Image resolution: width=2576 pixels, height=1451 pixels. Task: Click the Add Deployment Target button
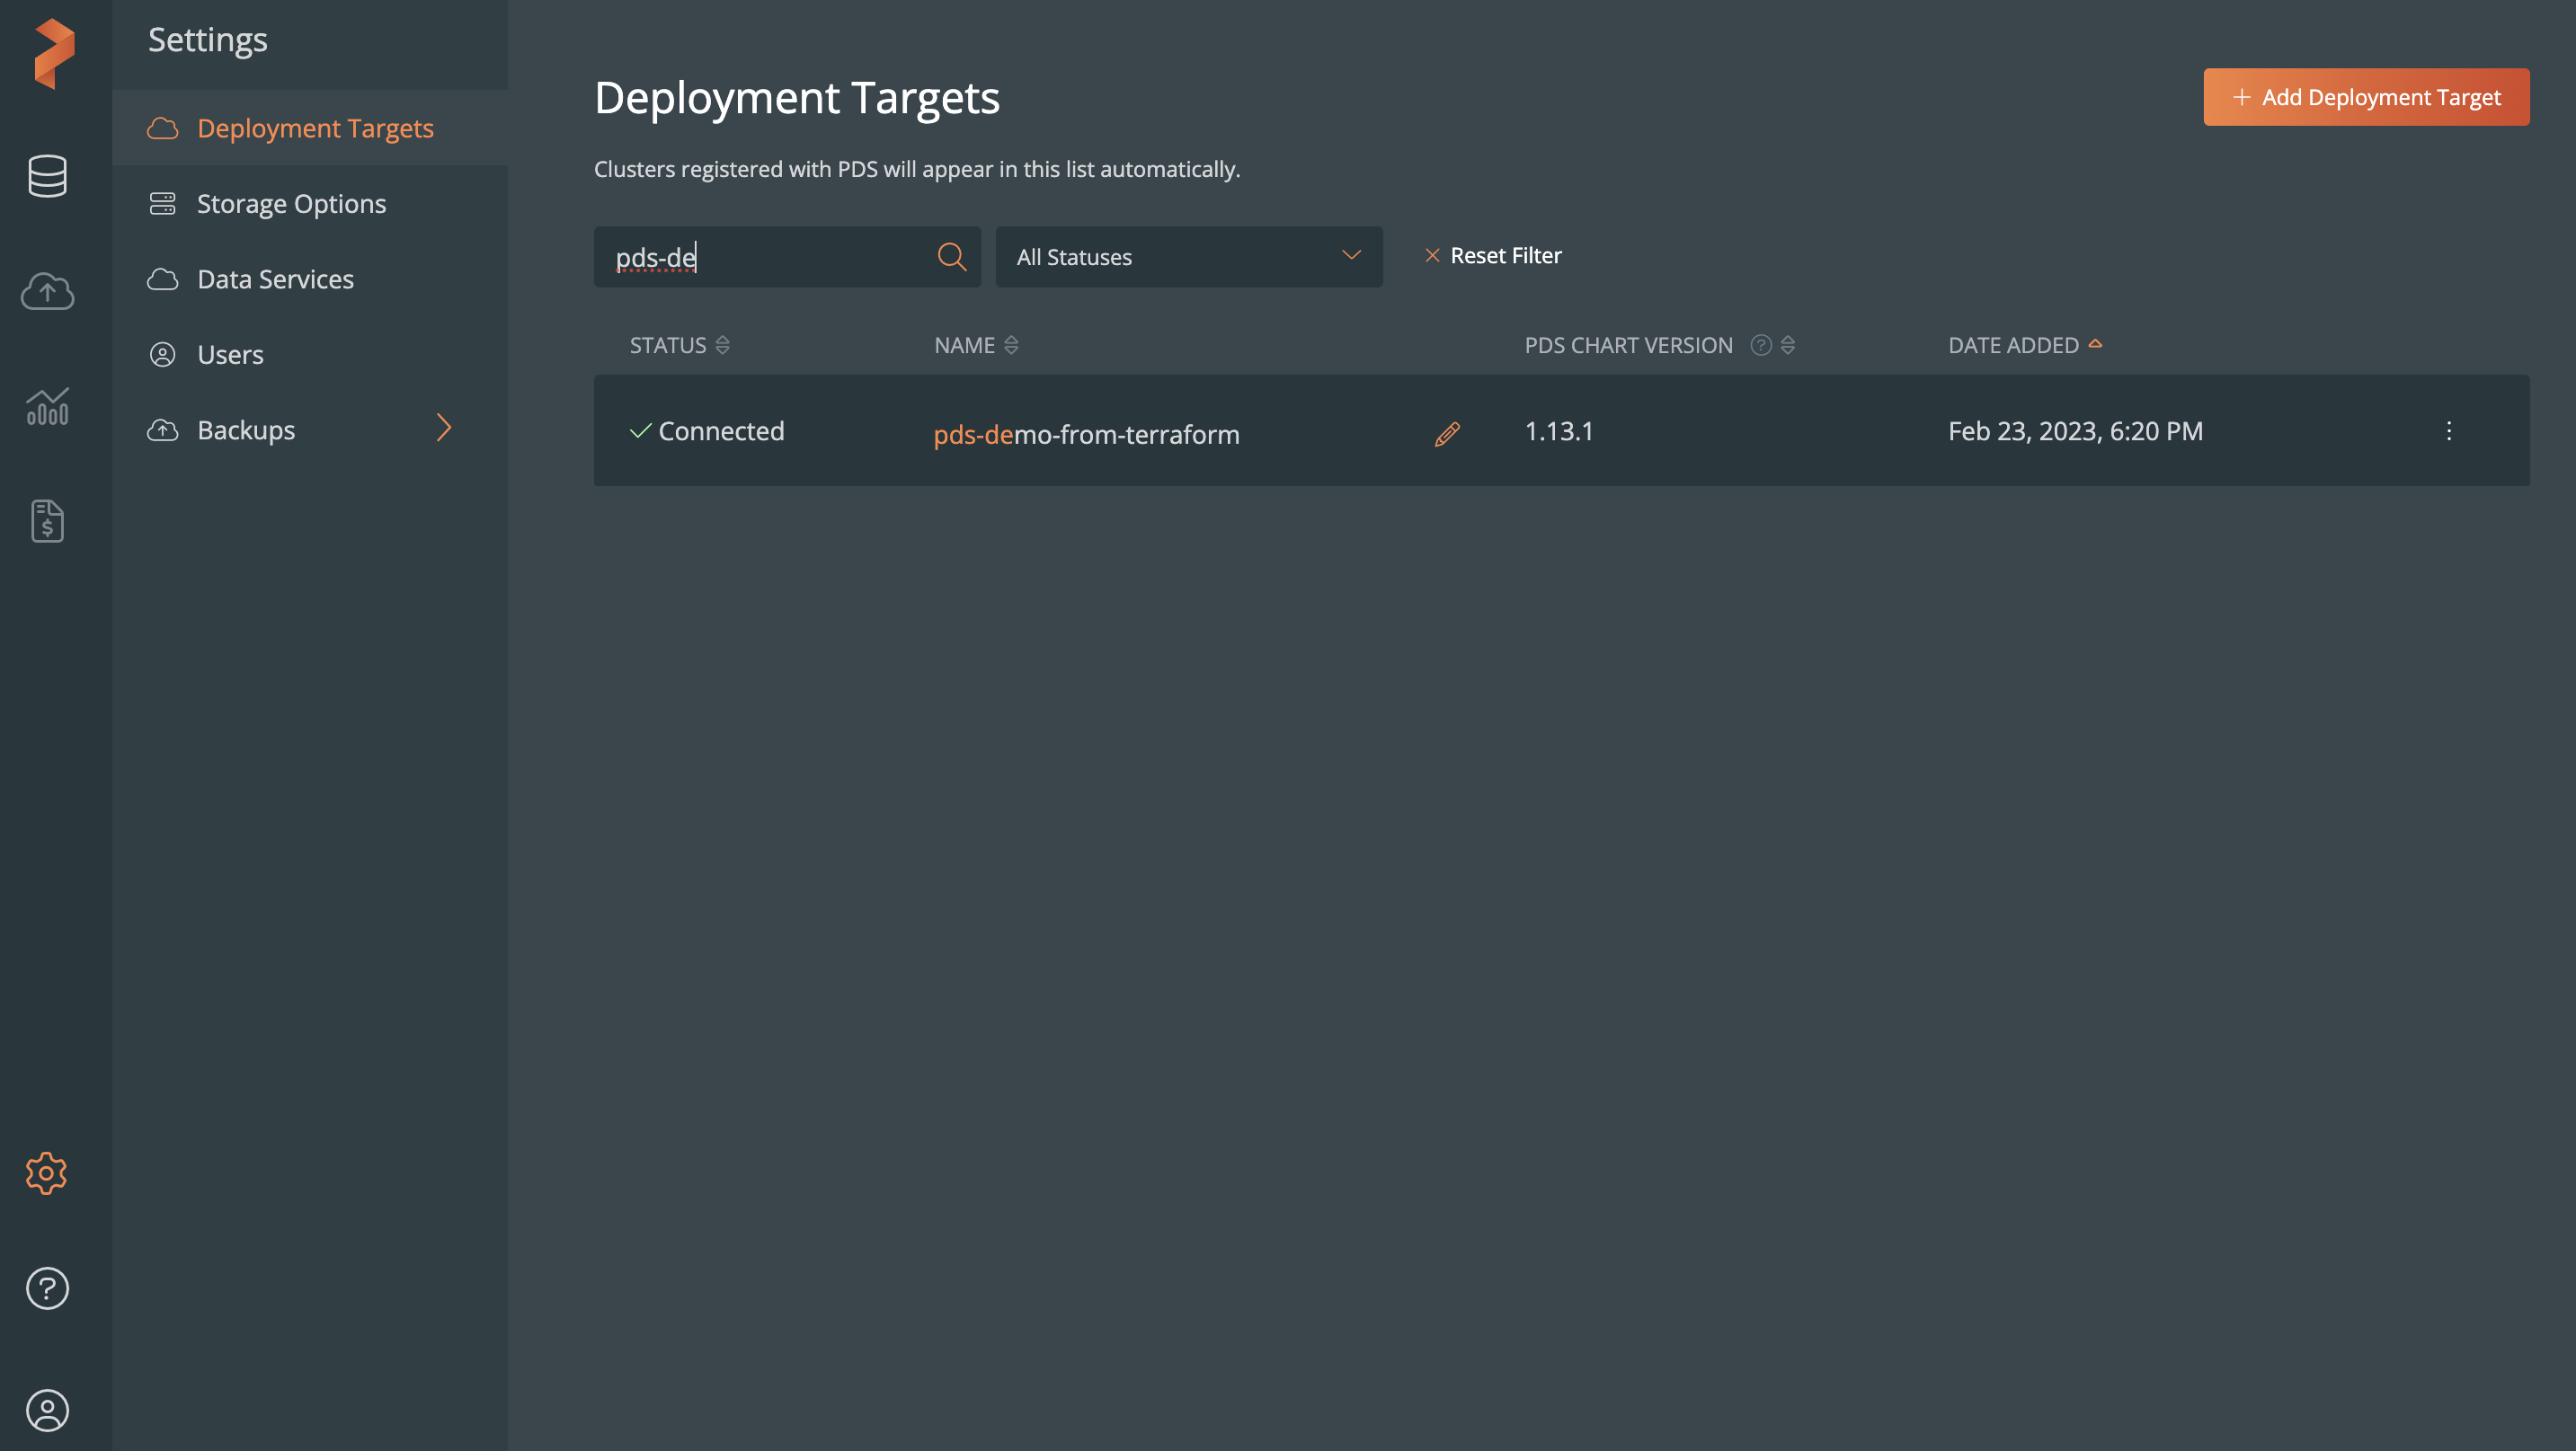pyautogui.click(x=2367, y=97)
